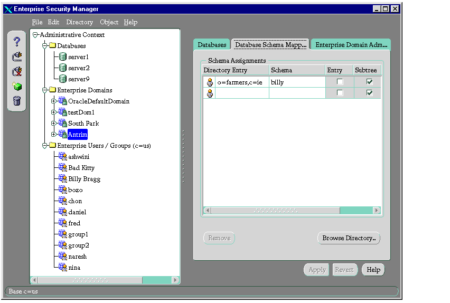Click the Help question mark toolbar icon
This screenshot has width=450, height=303.
point(17,42)
